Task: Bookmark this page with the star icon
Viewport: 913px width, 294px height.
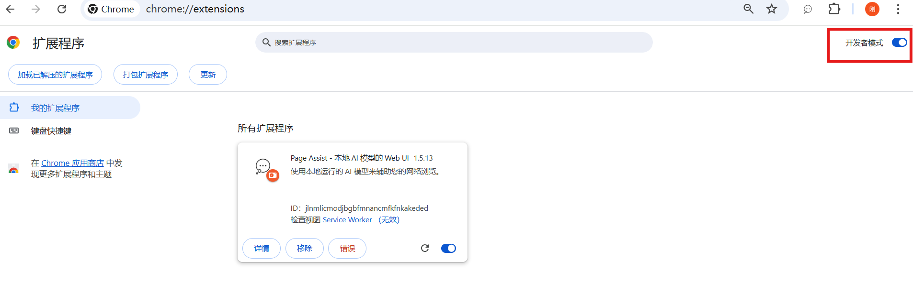Action: click(771, 9)
